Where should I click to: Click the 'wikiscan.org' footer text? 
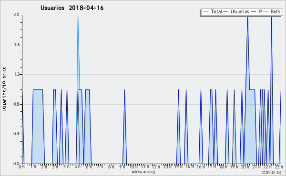(x=143, y=172)
